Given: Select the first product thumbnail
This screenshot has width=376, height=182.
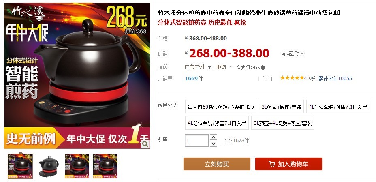Looking at the screenshot, I should tap(20, 166).
